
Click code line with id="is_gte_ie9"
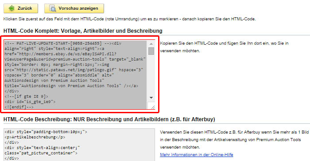tap(30, 102)
